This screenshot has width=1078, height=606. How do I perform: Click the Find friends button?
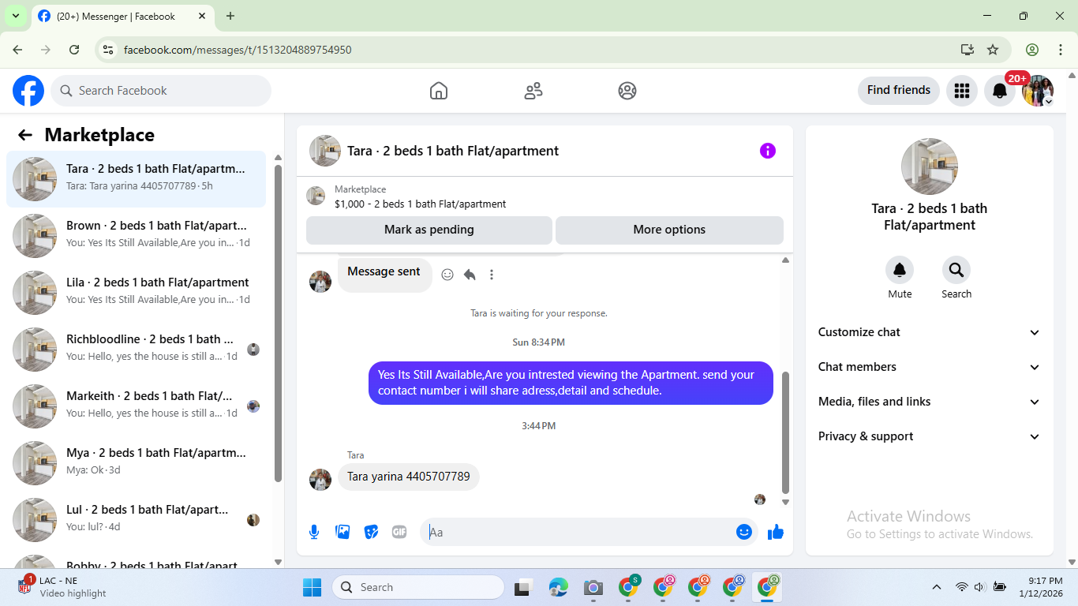899,90
